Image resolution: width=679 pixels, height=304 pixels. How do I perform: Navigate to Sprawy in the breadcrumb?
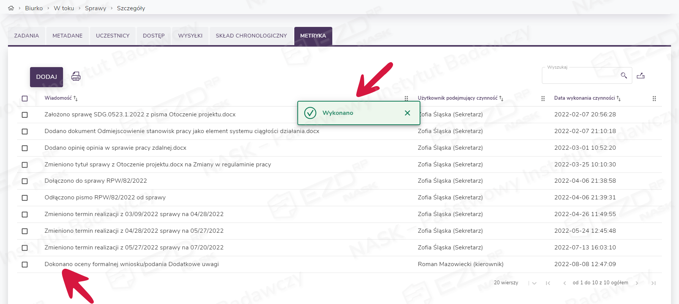[x=95, y=8]
